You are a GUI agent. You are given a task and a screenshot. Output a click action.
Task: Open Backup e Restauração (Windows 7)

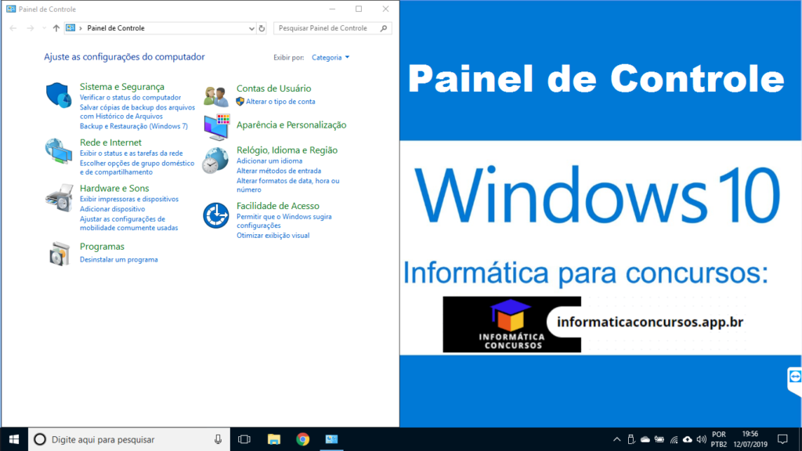[x=133, y=126]
